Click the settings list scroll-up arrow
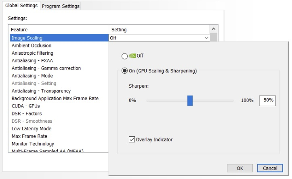Screen dimensions: 292x179 (x=214, y=30)
